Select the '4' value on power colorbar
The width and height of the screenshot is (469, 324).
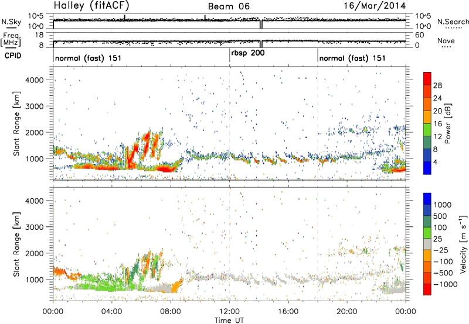point(436,163)
